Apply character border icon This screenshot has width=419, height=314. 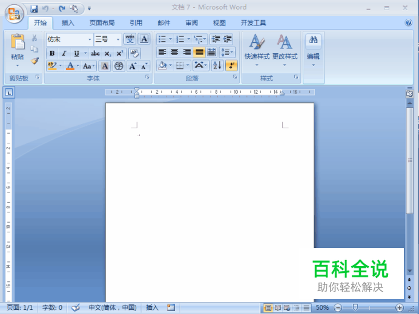(144, 39)
